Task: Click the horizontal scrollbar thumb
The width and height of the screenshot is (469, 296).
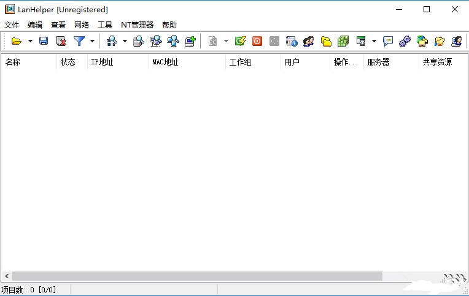Action: [198, 276]
